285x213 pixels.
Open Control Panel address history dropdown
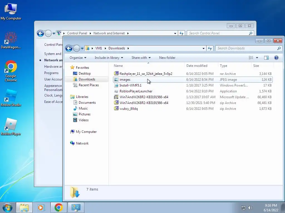coord(175,33)
